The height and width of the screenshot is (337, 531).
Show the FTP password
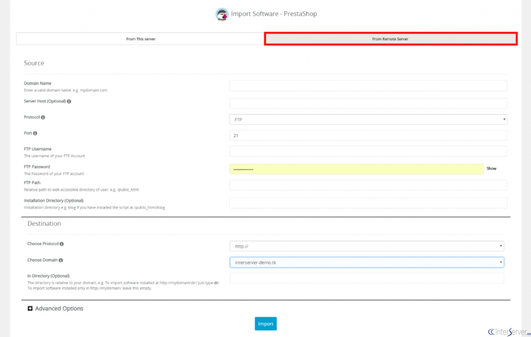[x=492, y=168]
